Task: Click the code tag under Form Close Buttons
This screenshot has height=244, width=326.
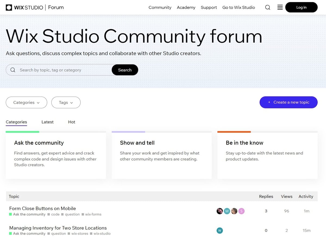Action: pos(54,215)
